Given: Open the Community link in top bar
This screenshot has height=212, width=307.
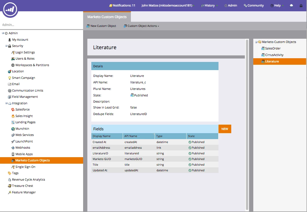Looking at the screenshot, I should (254, 5).
